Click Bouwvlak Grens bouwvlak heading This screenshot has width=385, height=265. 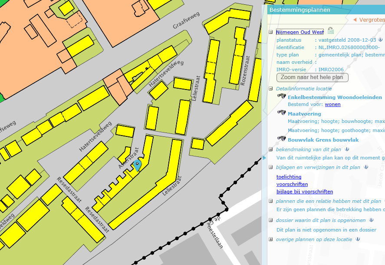click(x=323, y=140)
